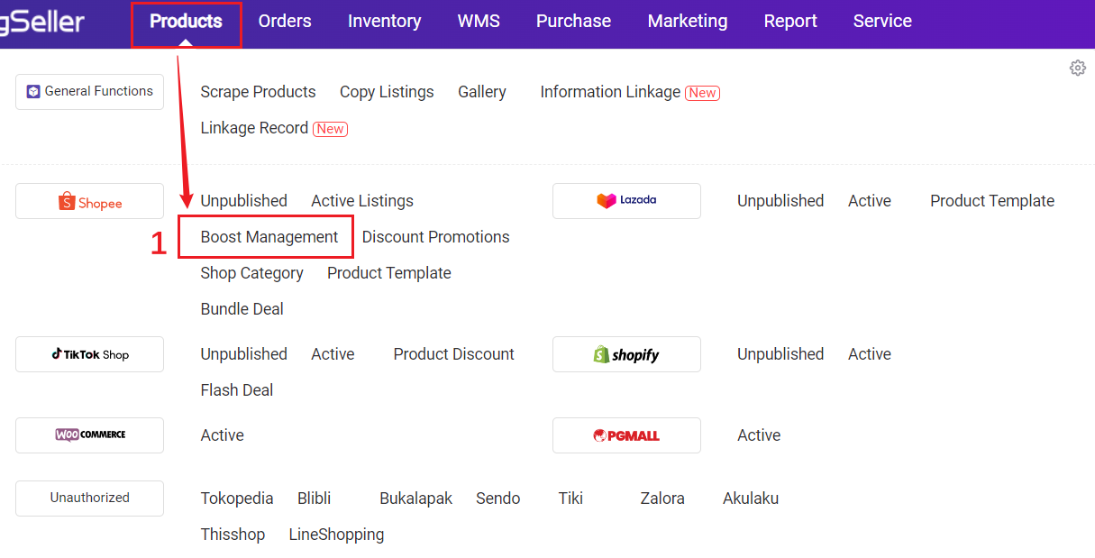Open Information Linkage

point(610,91)
